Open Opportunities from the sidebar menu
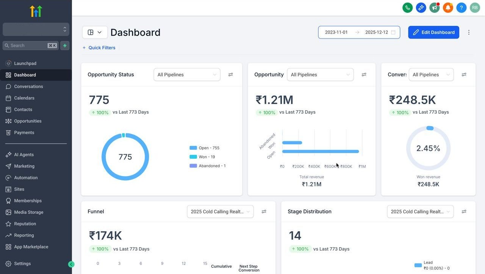Viewport: 485px width, 274px height. [28, 121]
